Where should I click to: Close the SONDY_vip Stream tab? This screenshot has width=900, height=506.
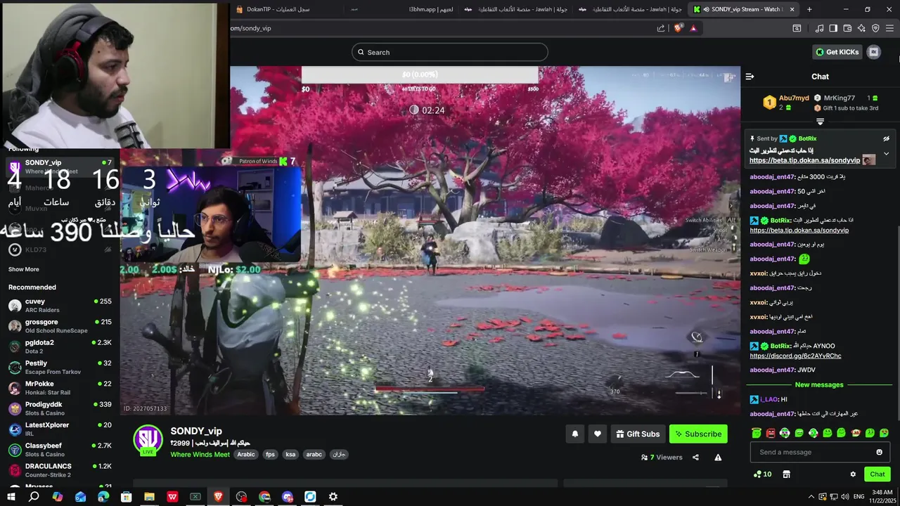[792, 9]
